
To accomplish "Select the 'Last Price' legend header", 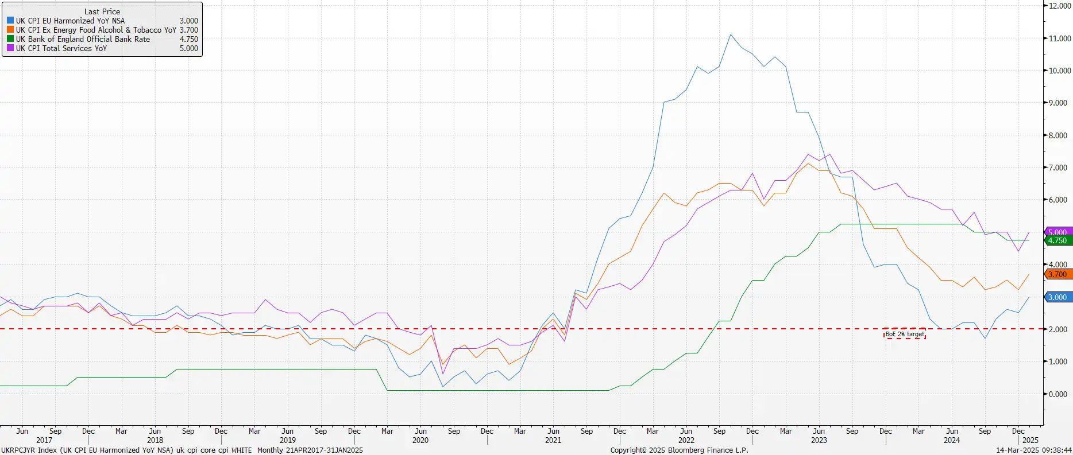I will click(102, 11).
